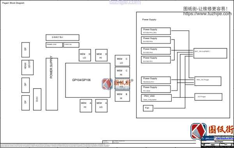Select the MEM A HI block
The image size is (234, 148).
click(x=86, y=106)
